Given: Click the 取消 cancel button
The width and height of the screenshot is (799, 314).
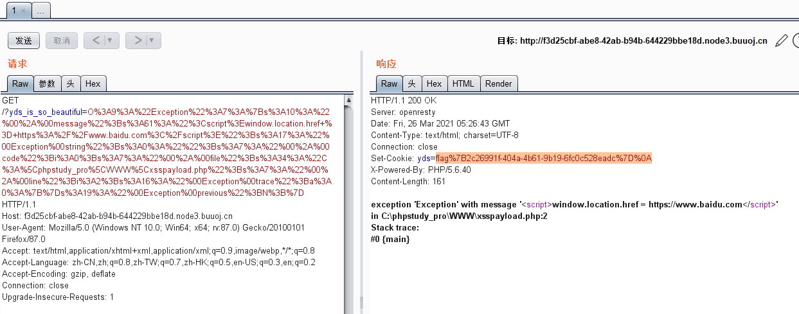Looking at the screenshot, I should [62, 40].
